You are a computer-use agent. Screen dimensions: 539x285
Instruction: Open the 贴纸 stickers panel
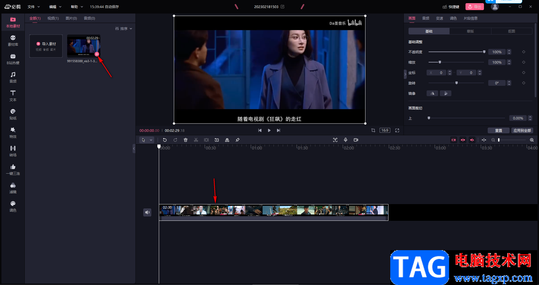pos(13,115)
